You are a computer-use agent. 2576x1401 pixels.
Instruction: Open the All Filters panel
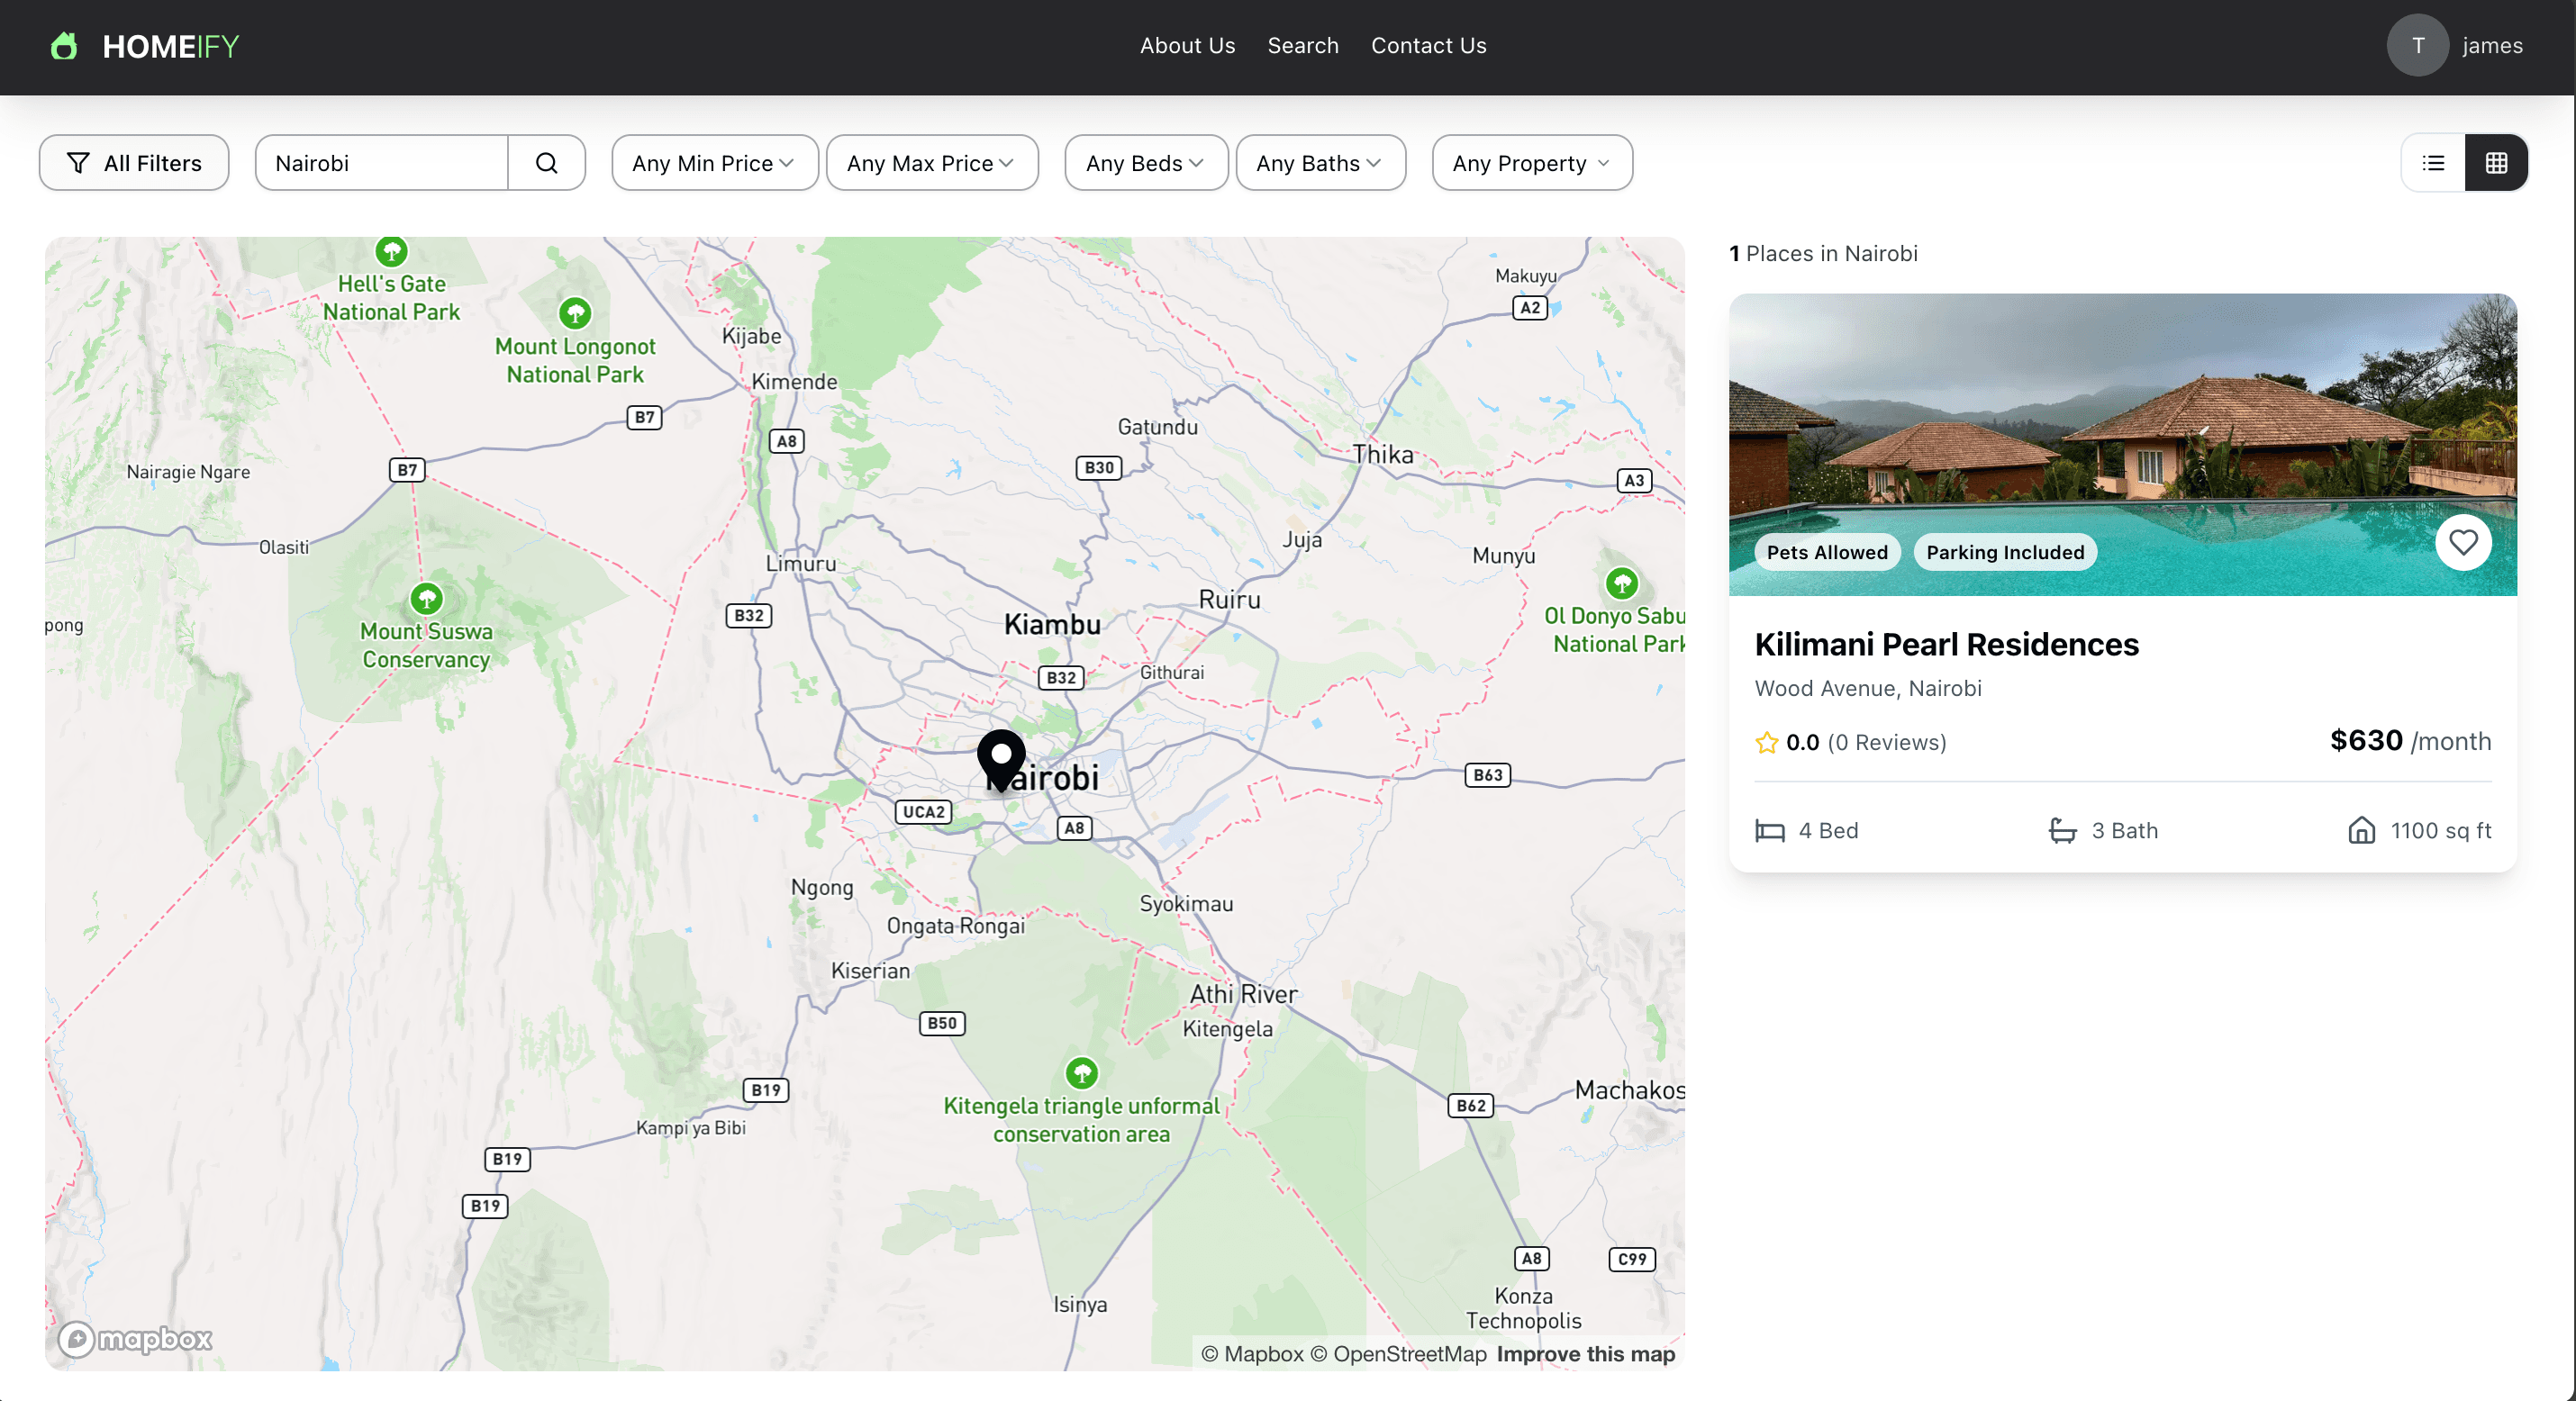click(134, 163)
